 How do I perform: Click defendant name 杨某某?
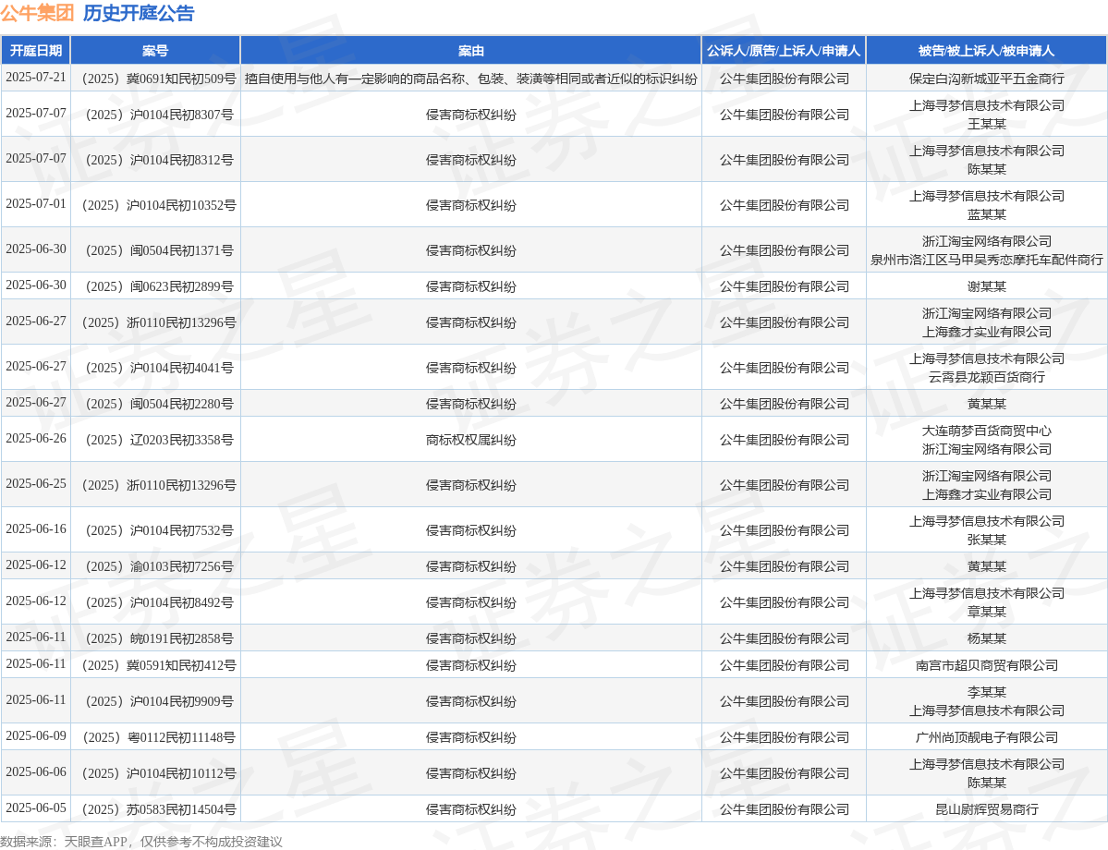[x=986, y=638]
